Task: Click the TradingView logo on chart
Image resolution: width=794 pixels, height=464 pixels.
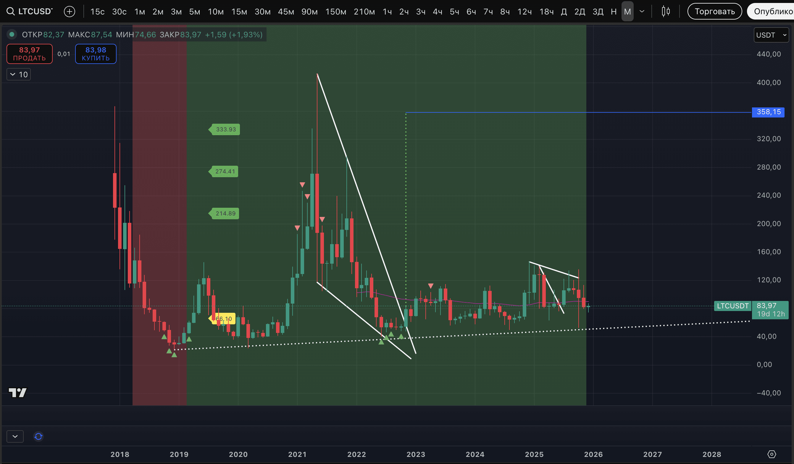Action: tap(18, 392)
